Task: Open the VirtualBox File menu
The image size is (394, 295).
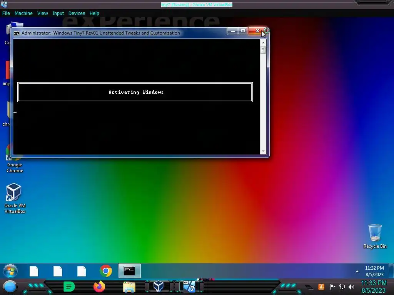Action: tap(6, 13)
